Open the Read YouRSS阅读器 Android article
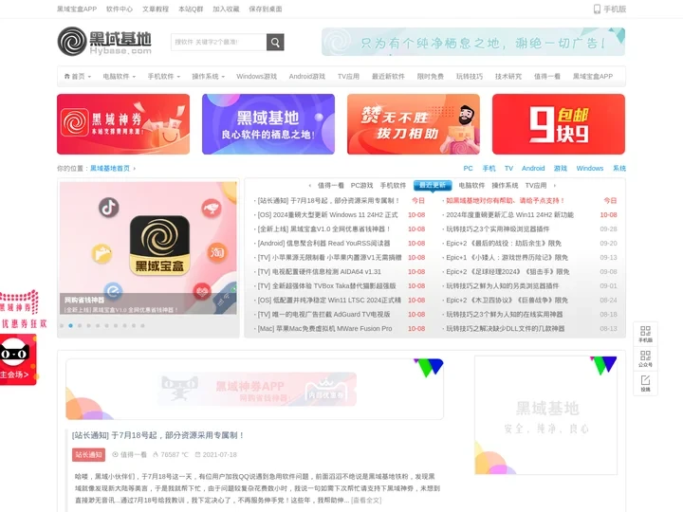 (x=323, y=244)
